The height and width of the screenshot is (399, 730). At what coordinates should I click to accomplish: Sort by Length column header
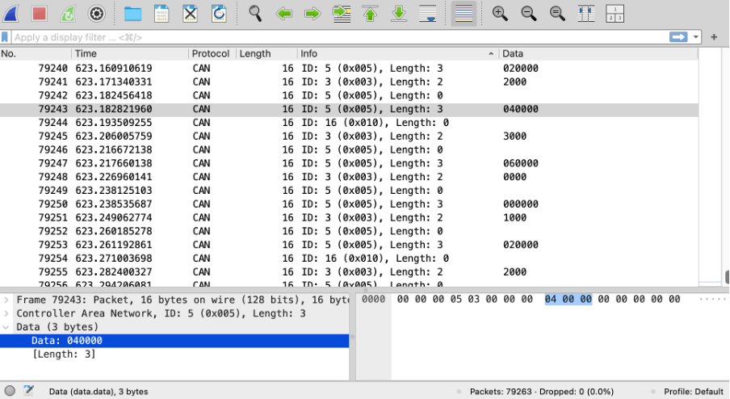(x=266, y=53)
